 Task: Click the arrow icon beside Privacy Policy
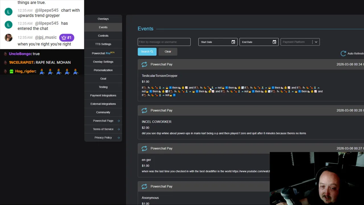click(x=119, y=138)
